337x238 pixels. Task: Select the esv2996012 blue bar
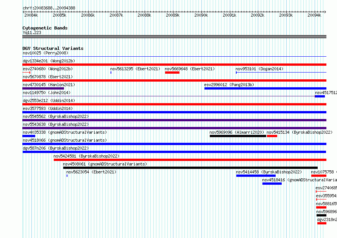[265, 88]
